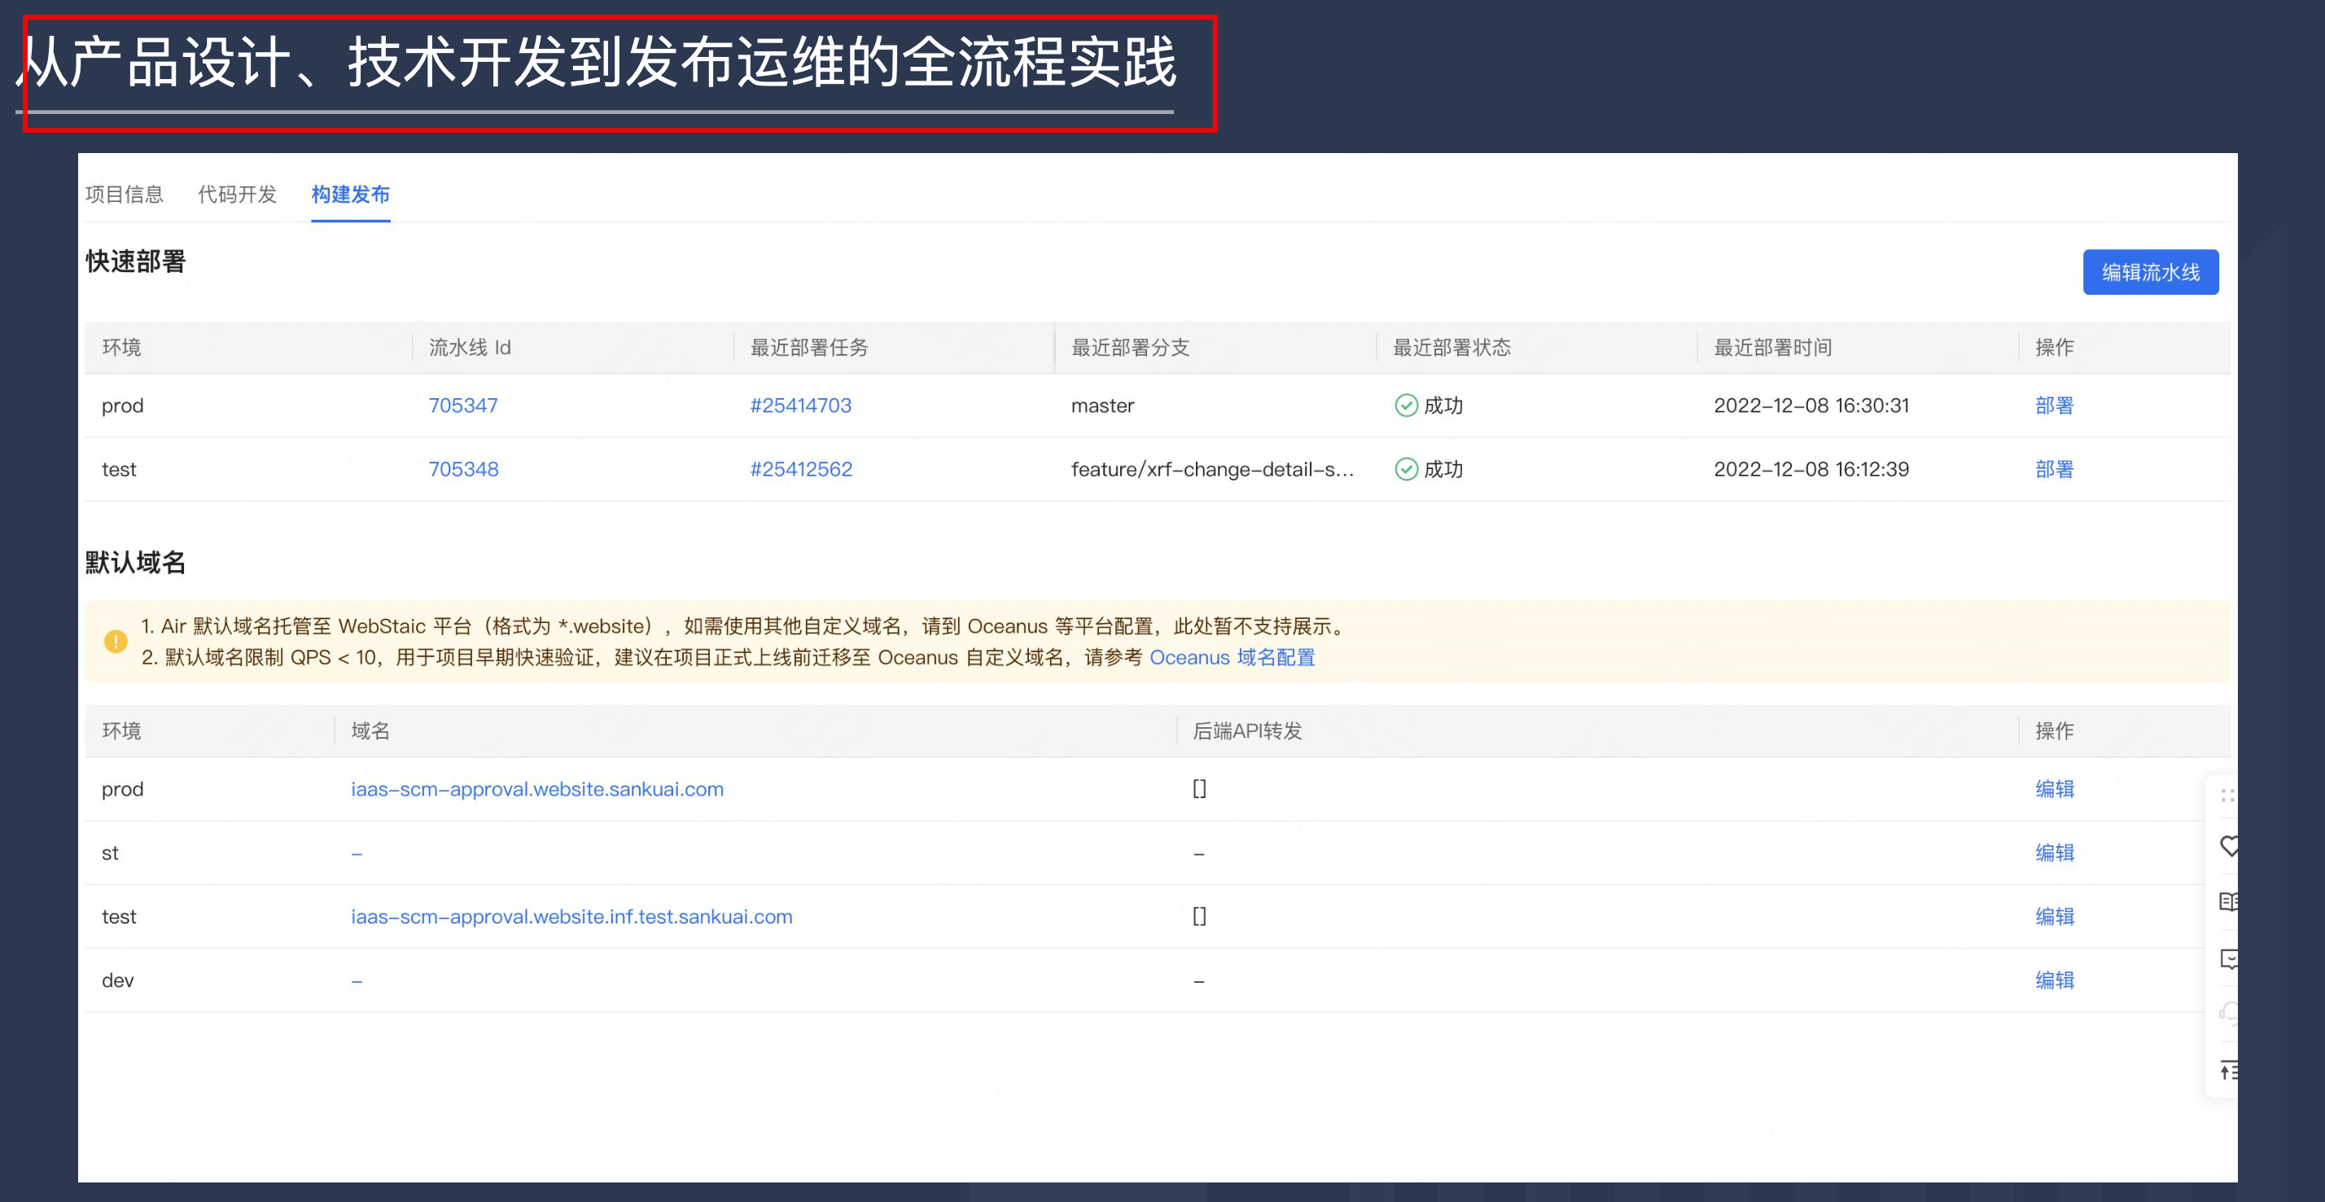Click 编辑 for the test domain row
2325x1202 pixels.
coord(2054,917)
